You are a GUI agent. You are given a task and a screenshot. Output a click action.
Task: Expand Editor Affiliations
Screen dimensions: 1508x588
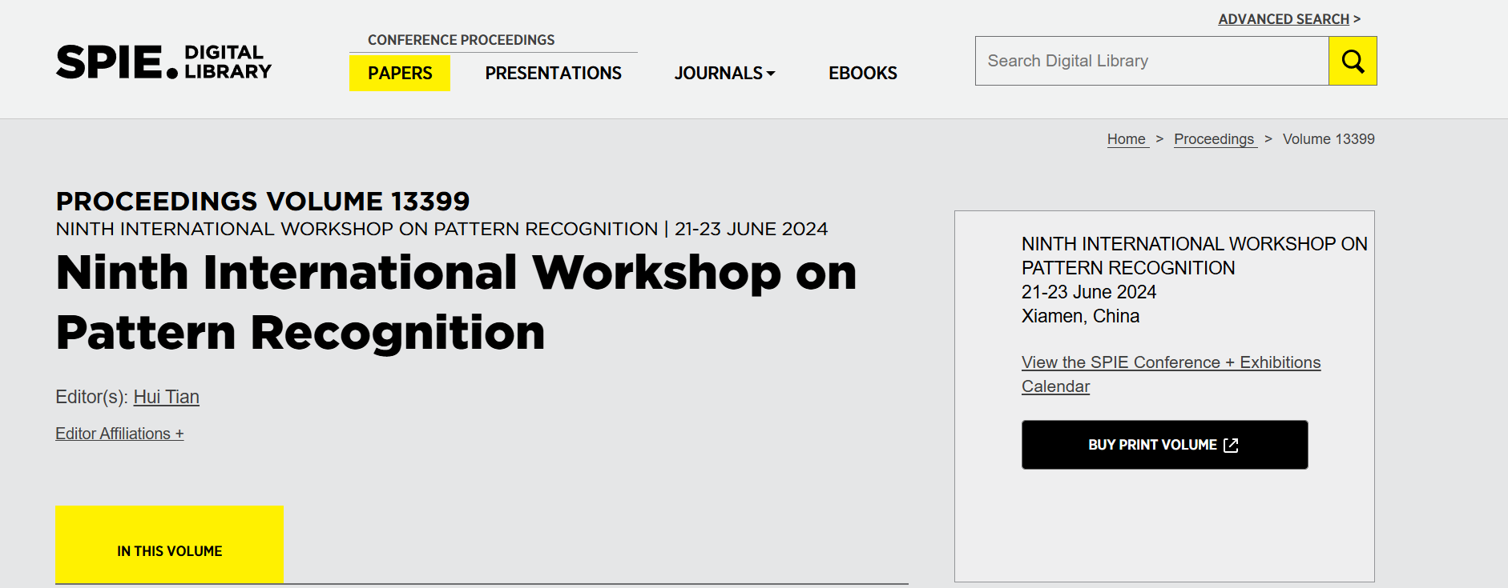(119, 434)
